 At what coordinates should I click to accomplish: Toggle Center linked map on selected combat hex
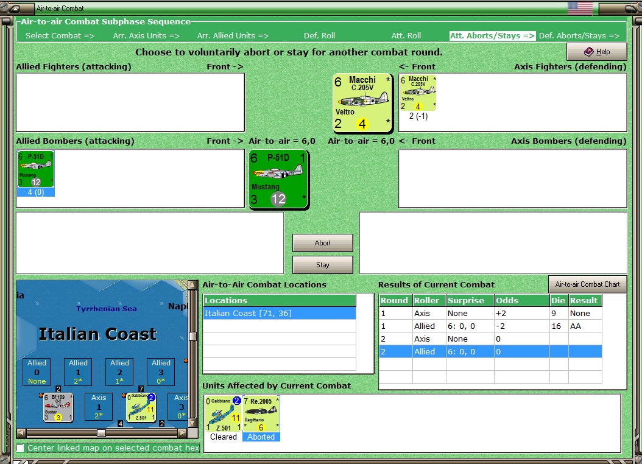(x=20, y=448)
